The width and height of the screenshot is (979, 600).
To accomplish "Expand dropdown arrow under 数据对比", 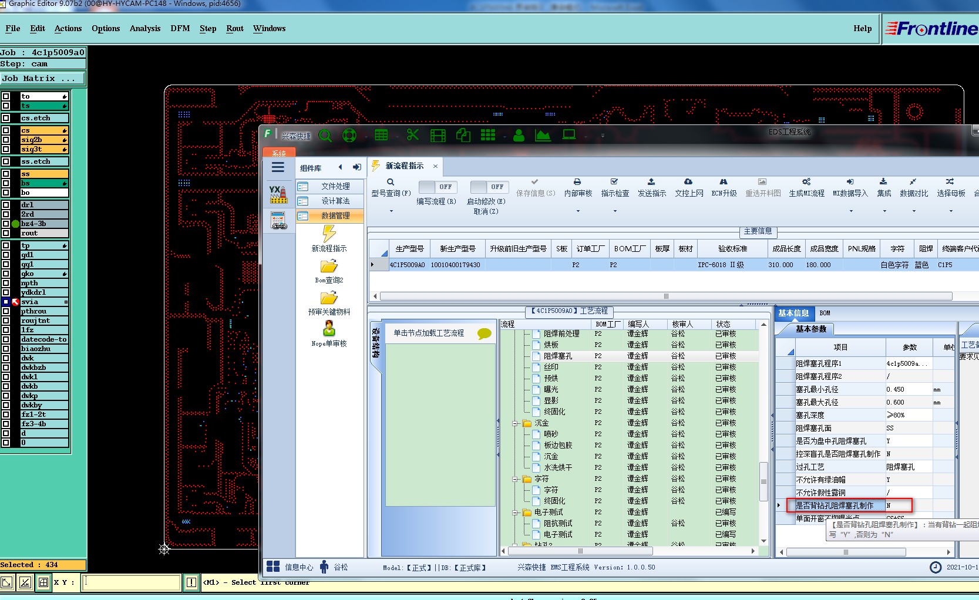I will point(914,211).
